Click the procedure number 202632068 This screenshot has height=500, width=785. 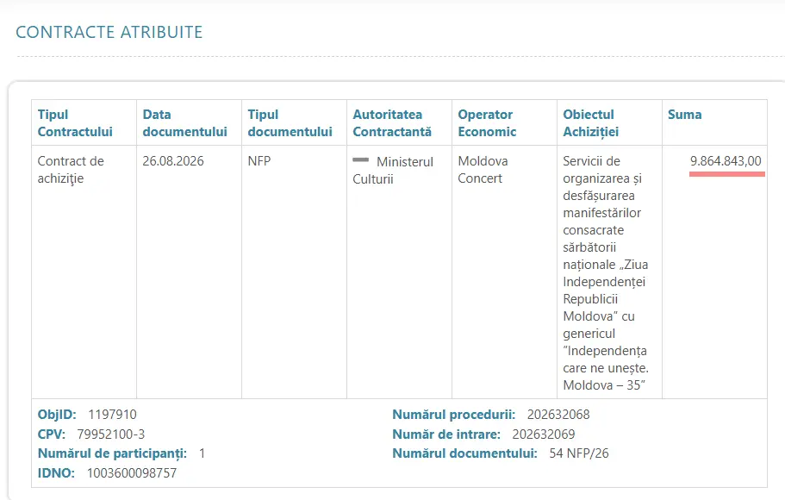(558, 415)
